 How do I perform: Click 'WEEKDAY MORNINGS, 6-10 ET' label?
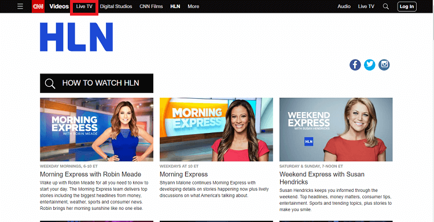[x=69, y=166]
